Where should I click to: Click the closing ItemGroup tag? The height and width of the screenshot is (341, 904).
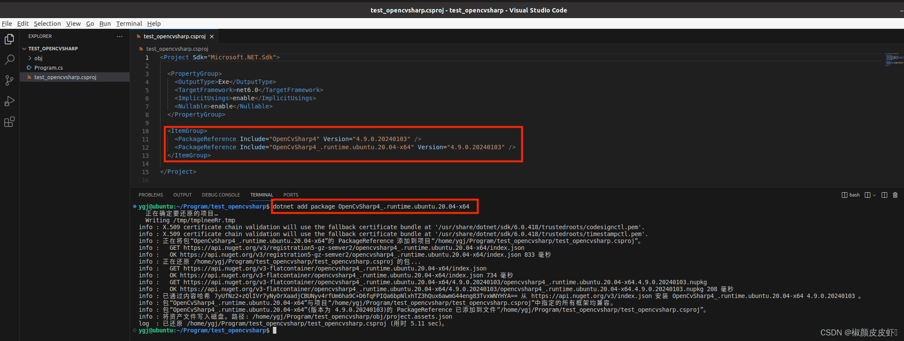pyautogui.click(x=189, y=155)
